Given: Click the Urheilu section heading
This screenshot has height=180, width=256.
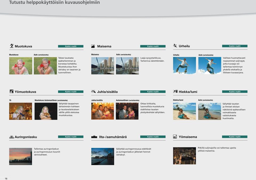Looking at the screenshot, I should [184, 46].
